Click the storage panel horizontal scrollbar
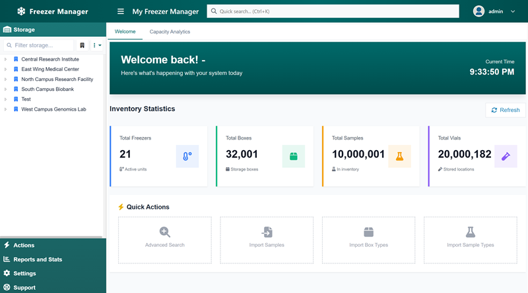 tap(51, 237)
